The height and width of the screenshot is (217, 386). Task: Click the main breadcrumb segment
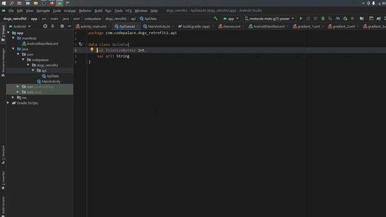54,19
